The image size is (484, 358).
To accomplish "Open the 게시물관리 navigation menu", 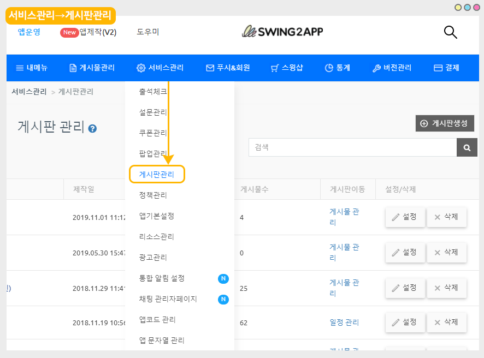I will pos(92,68).
